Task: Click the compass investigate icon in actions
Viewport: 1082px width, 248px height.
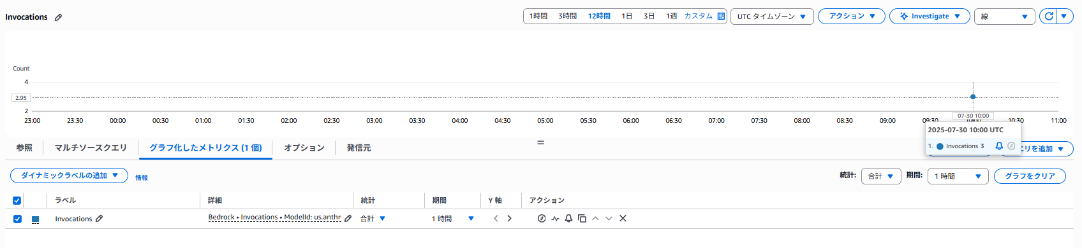Action: coord(542,218)
